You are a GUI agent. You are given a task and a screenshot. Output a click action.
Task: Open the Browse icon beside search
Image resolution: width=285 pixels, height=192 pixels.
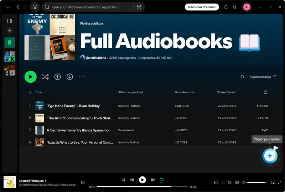click(139, 7)
